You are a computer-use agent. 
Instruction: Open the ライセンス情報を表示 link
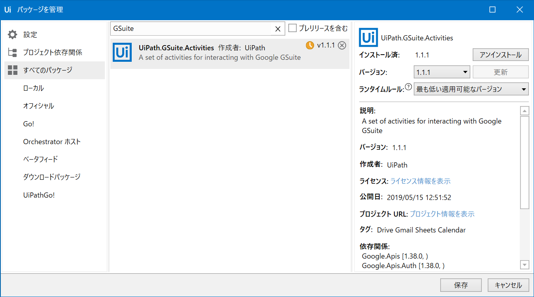coord(420,181)
